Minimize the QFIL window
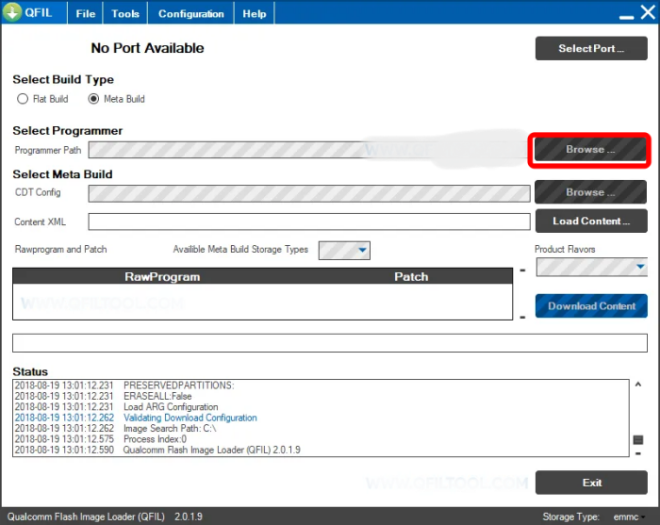Viewport: 660px width, 525px height. [x=626, y=17]
